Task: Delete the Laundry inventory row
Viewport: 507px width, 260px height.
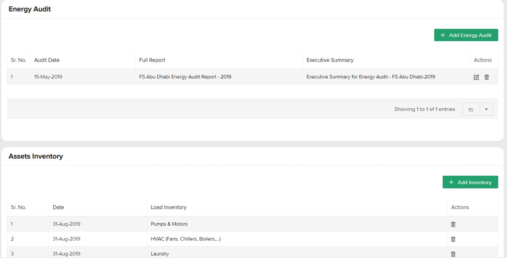Action: [453, 254]
